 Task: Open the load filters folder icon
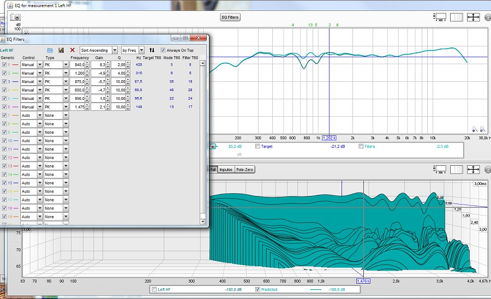coord(50,50)
